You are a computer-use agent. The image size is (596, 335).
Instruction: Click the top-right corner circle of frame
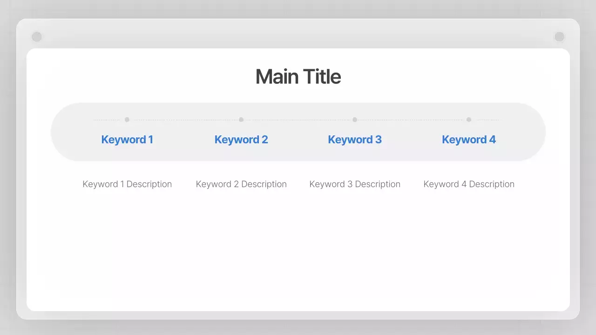[x=559, y=37]
